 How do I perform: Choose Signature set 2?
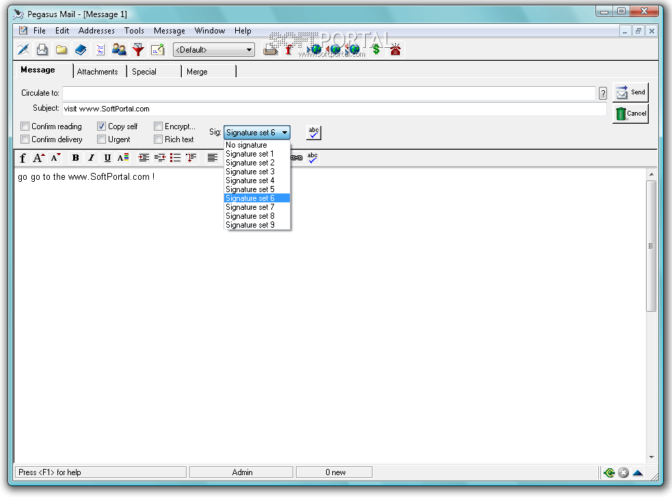[257, 163]
